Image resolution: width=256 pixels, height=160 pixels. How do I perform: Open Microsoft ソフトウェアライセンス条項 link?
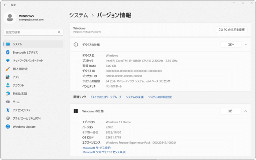(104, 152)
